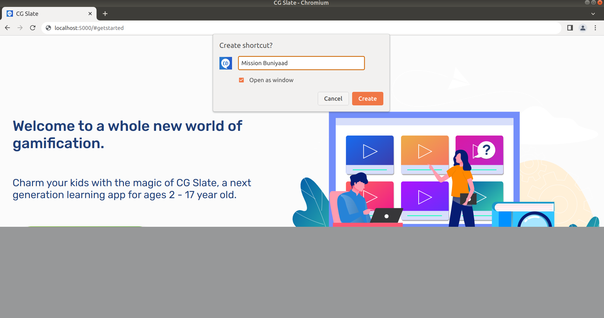Image resolution: width=604 pixels, height=318 pixels.
Task: Click the 'Create shortcut?' dialog title
Action: click(246, 46)
